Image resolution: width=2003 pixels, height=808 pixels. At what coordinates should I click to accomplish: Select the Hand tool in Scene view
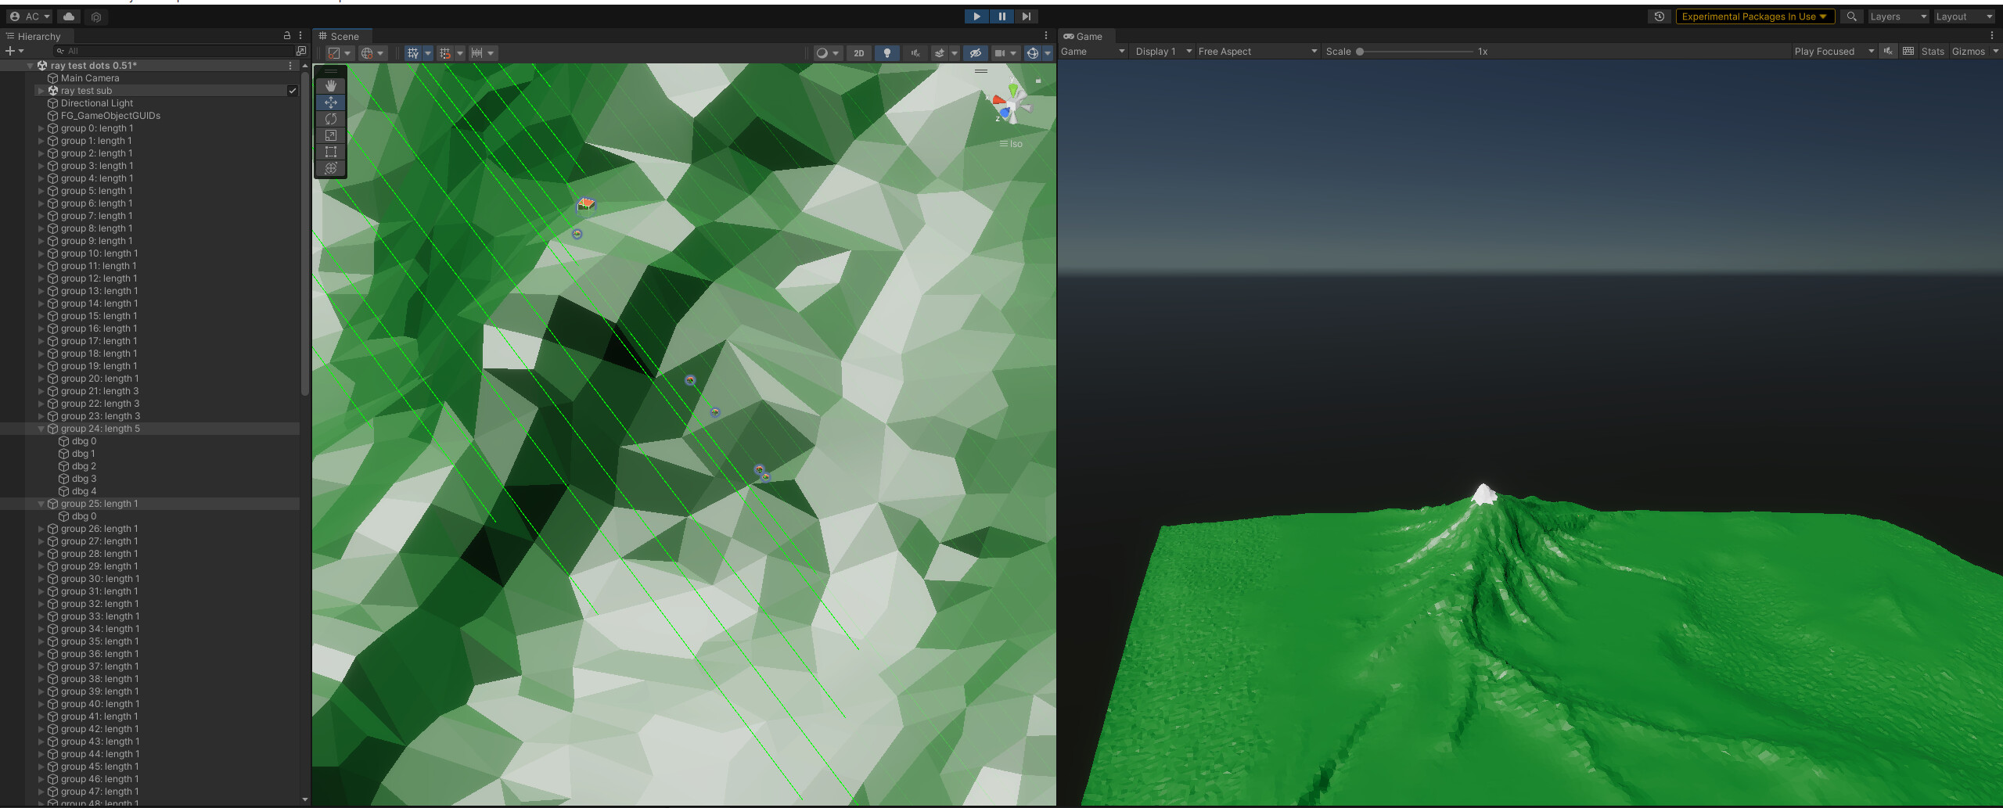coord(331,84)
